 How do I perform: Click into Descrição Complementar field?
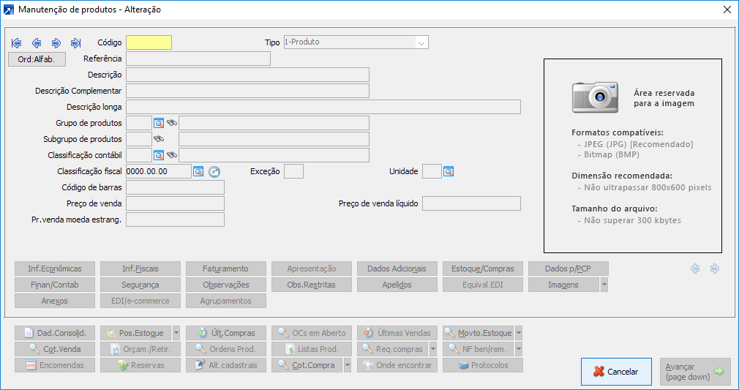point(247,91)
